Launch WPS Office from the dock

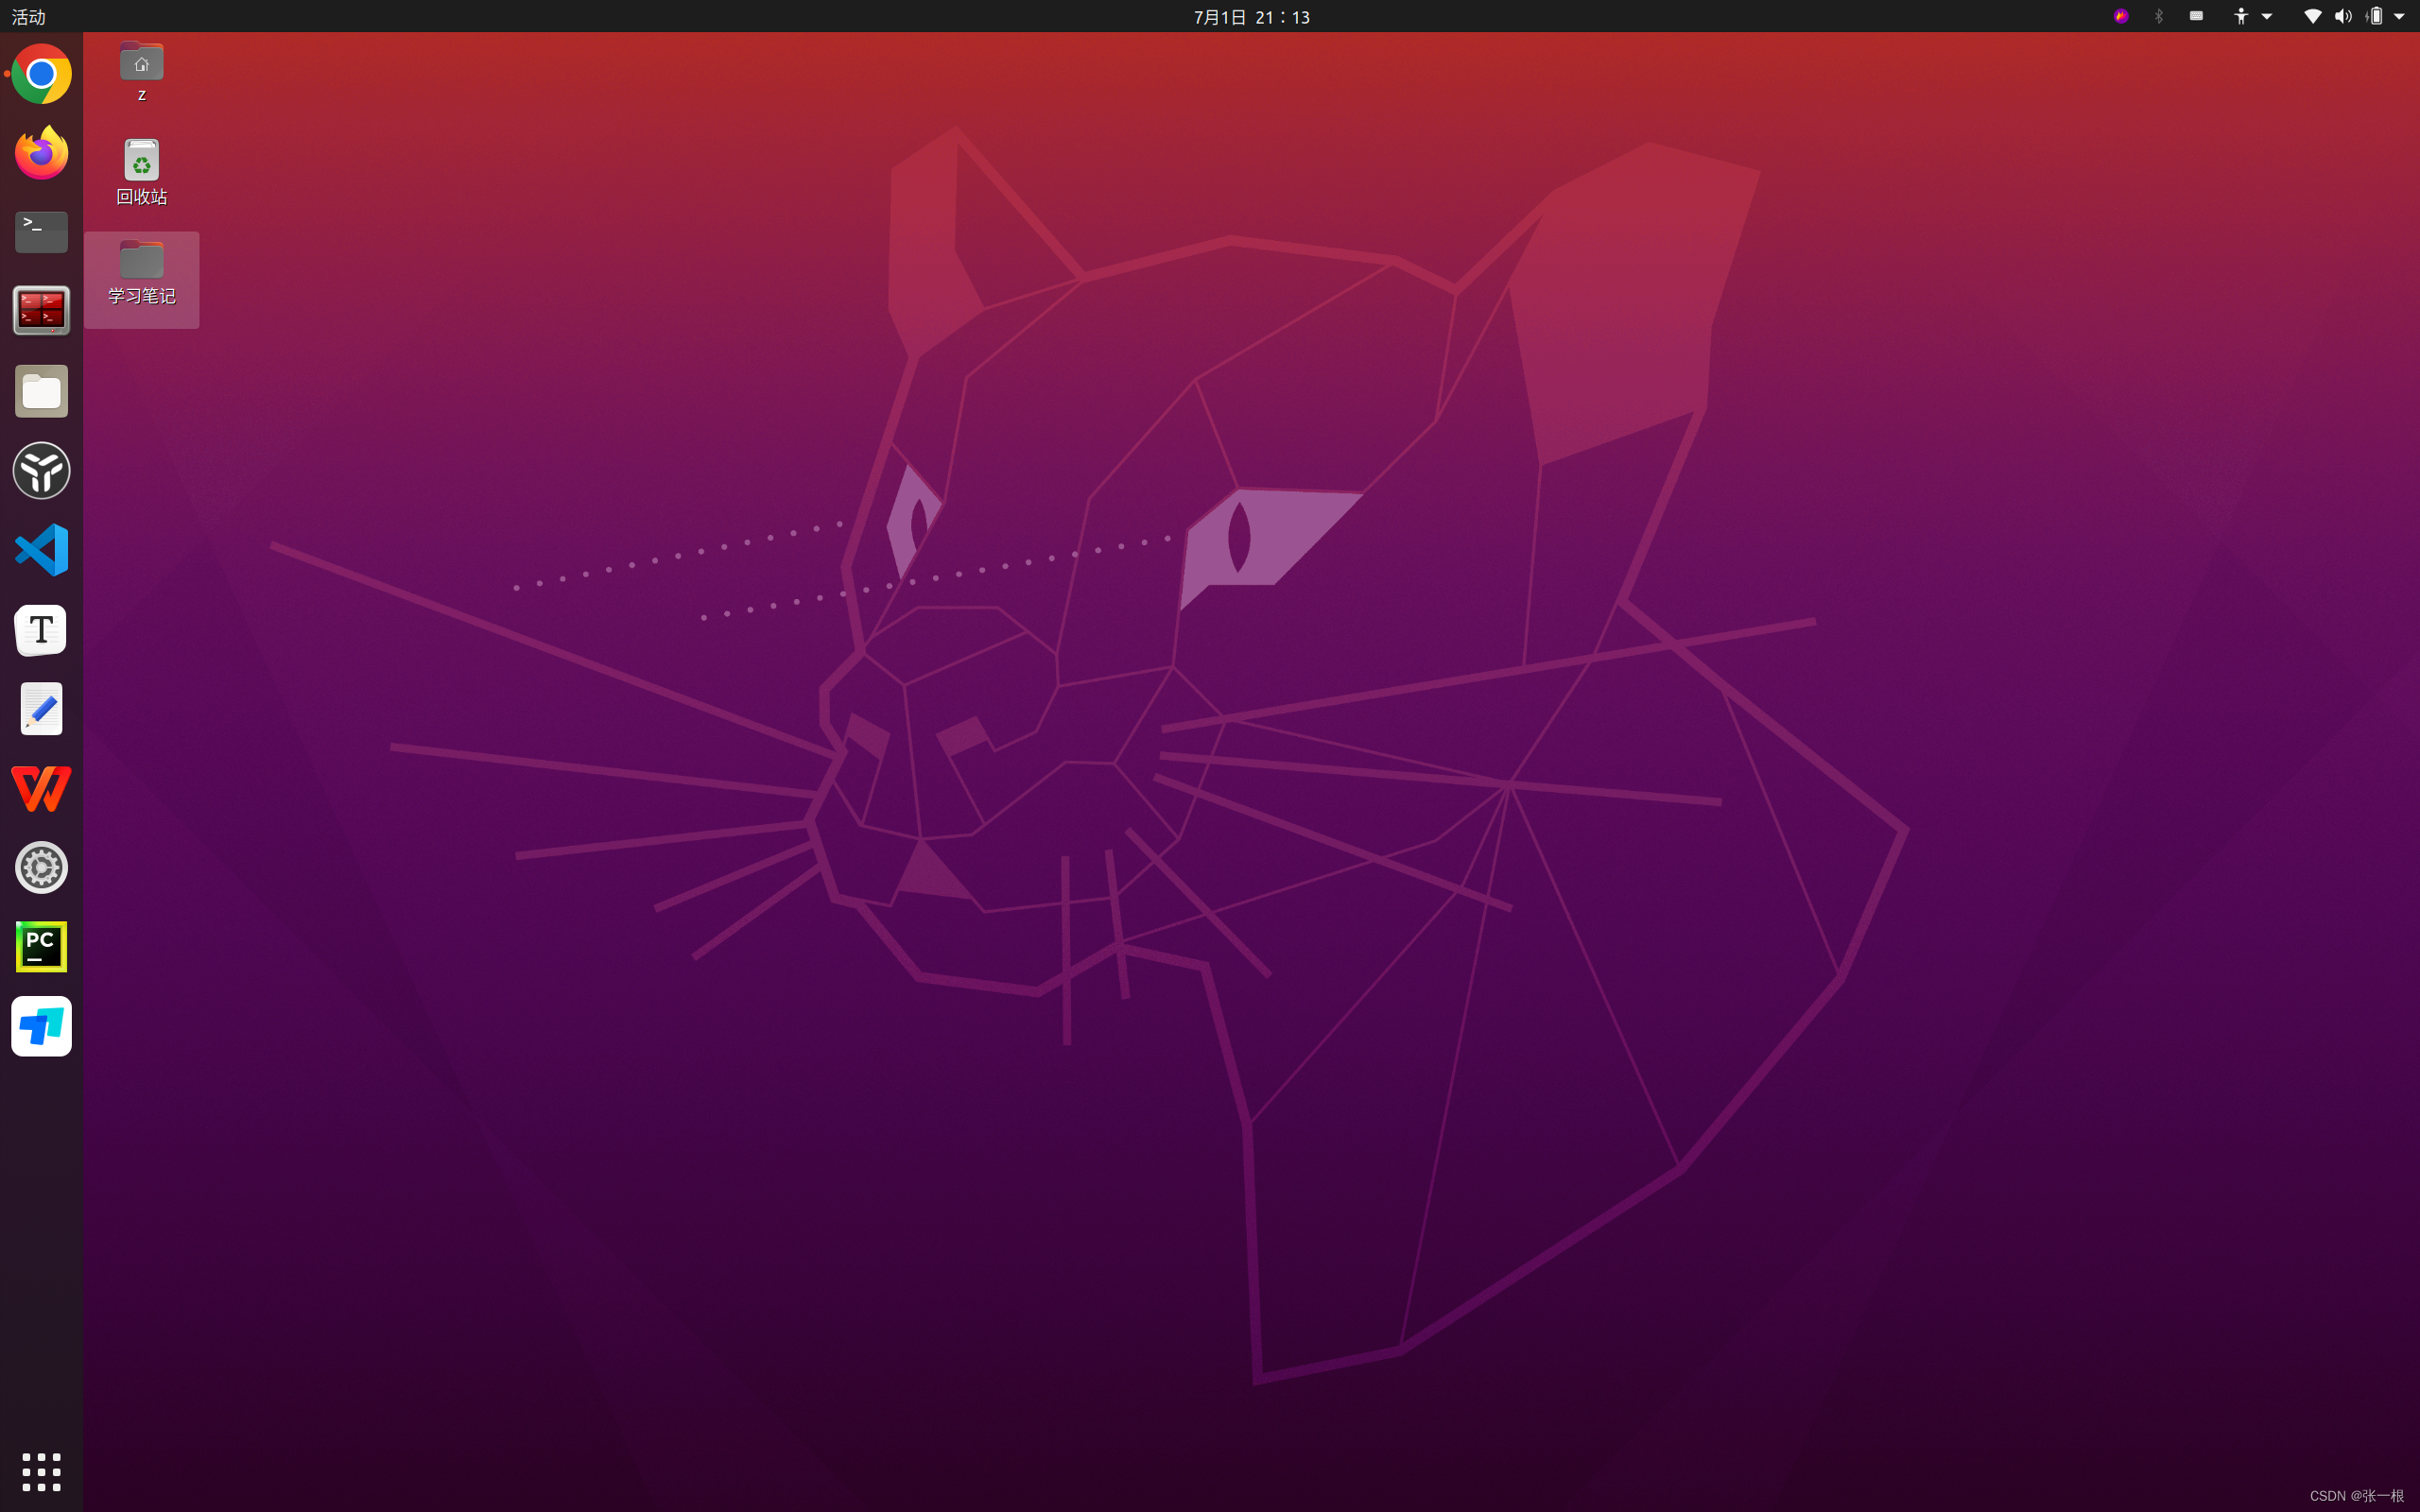click(41, 789)
